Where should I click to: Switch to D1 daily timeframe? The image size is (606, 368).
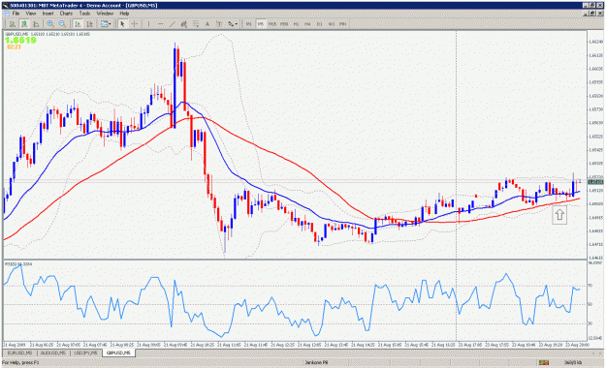pyautogui.click(x=320, y=24)
